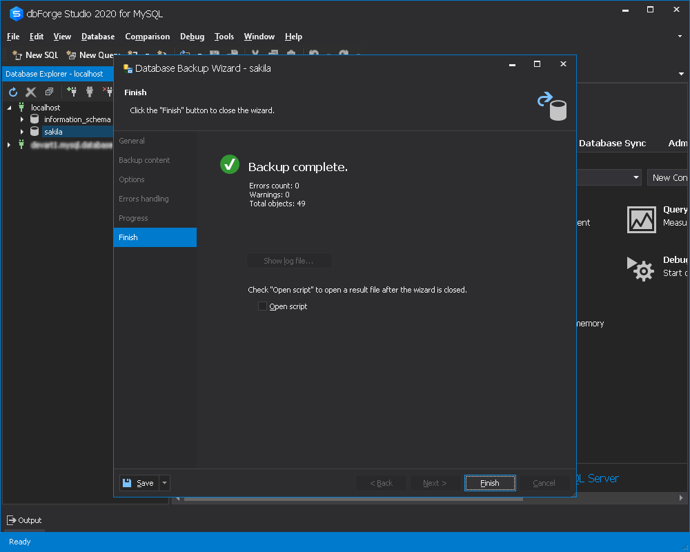Go to the Progress wizard step
This screenshot has height=552, width=690.
pos(155,218)
